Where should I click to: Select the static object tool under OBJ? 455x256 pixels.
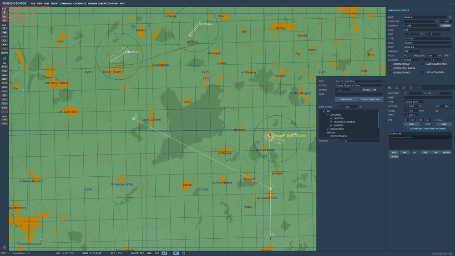click(5, 83)
